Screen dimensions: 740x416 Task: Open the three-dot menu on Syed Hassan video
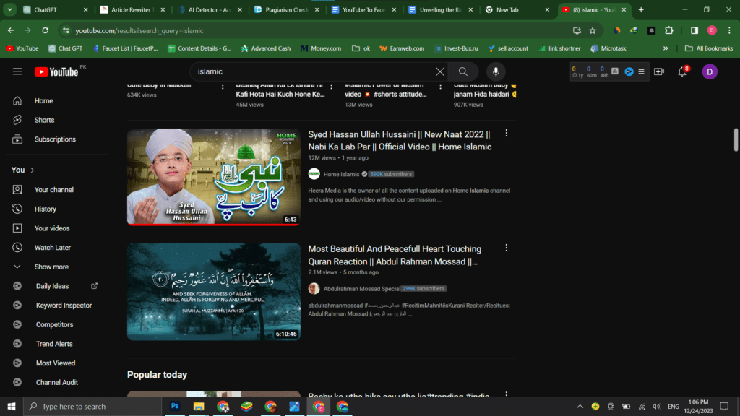506,133
